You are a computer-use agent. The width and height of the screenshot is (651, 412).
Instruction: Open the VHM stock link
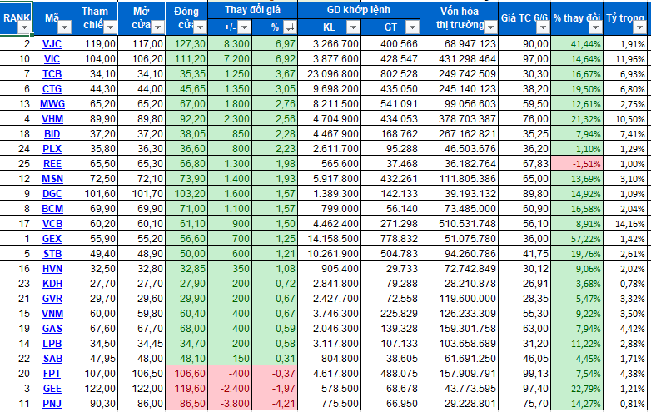52,119
